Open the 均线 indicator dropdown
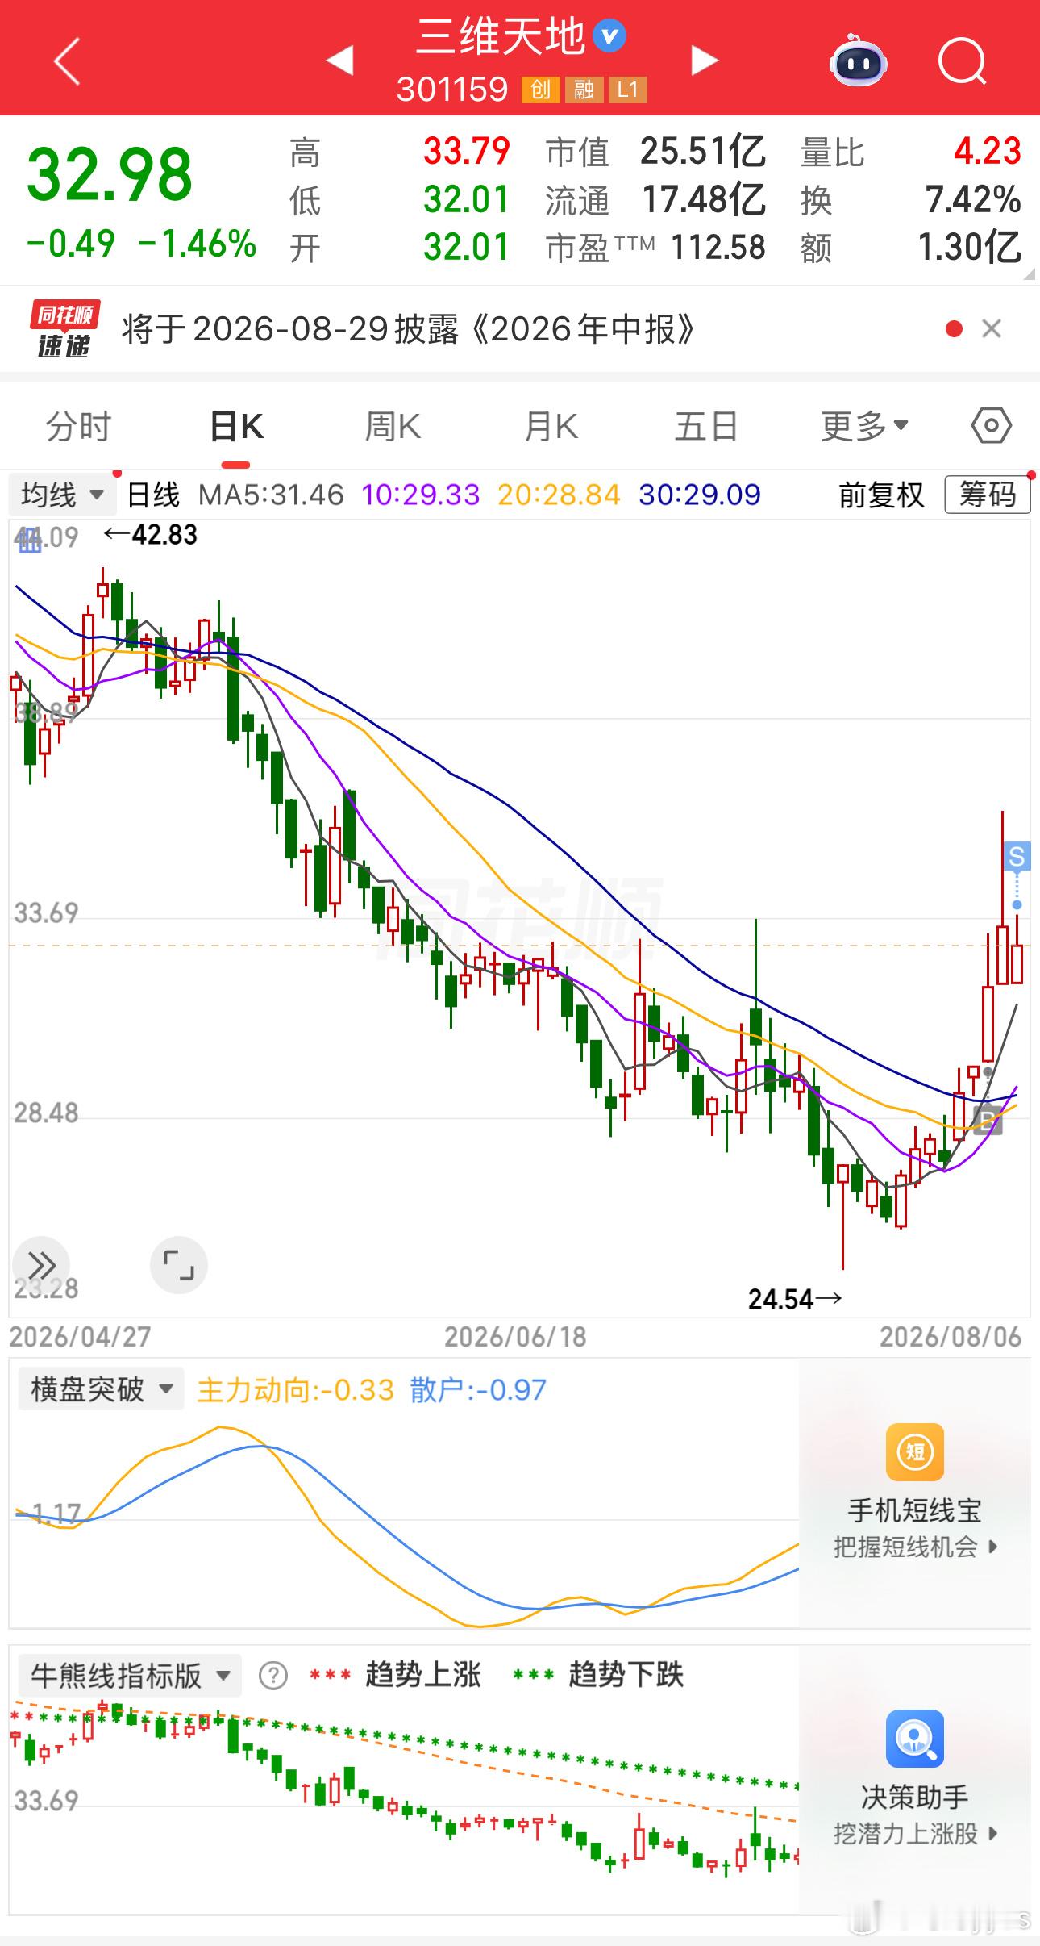This screenshot has width=1040, height=1946. click(64, 495)
